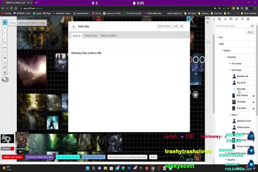Viewport: 258px width, 172px height.
Task: Click the magnifier button in the dialog header
Action: point(181,26)
